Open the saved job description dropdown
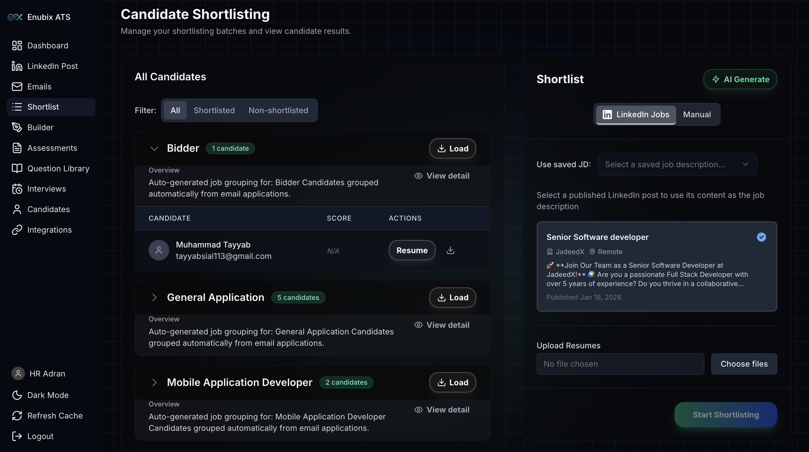 [x=677, y=164]
